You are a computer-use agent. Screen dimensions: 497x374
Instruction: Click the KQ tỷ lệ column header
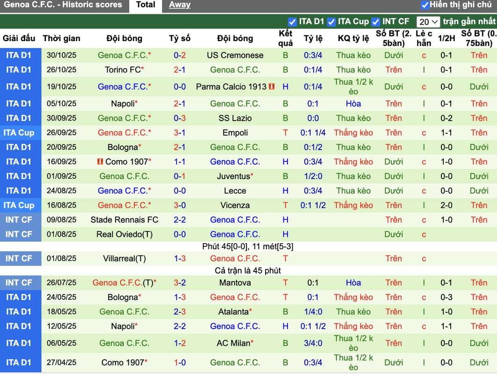pos(353,38)
